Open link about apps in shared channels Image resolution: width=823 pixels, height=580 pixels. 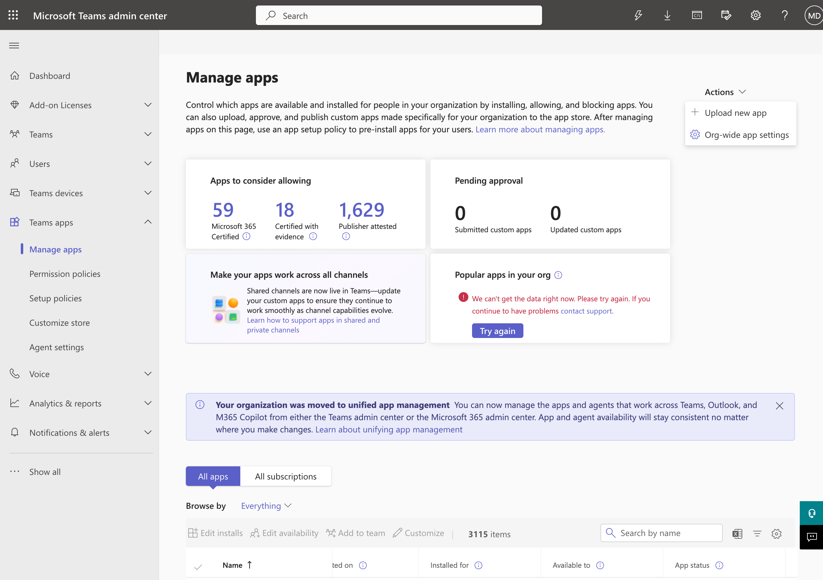(313, 325)
